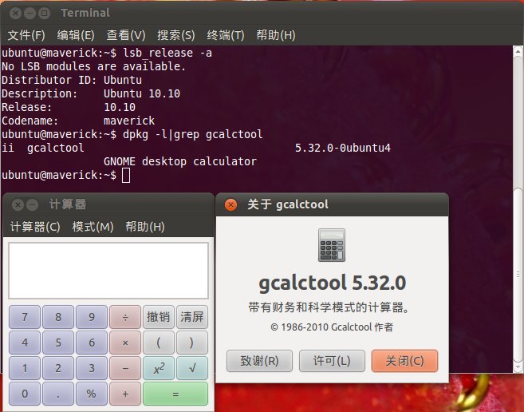Click 'Ubuntu 10.10' description value in Terminal
524x412 pixels.
tap(142, 93)
